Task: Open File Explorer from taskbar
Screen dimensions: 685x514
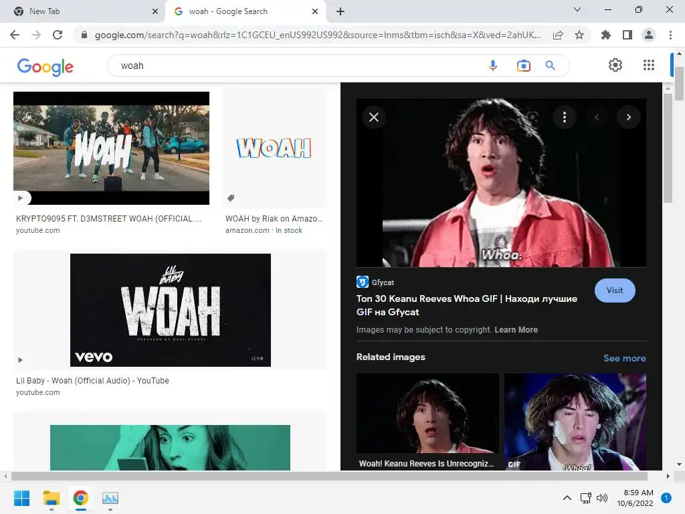Action: pos(51,498)
